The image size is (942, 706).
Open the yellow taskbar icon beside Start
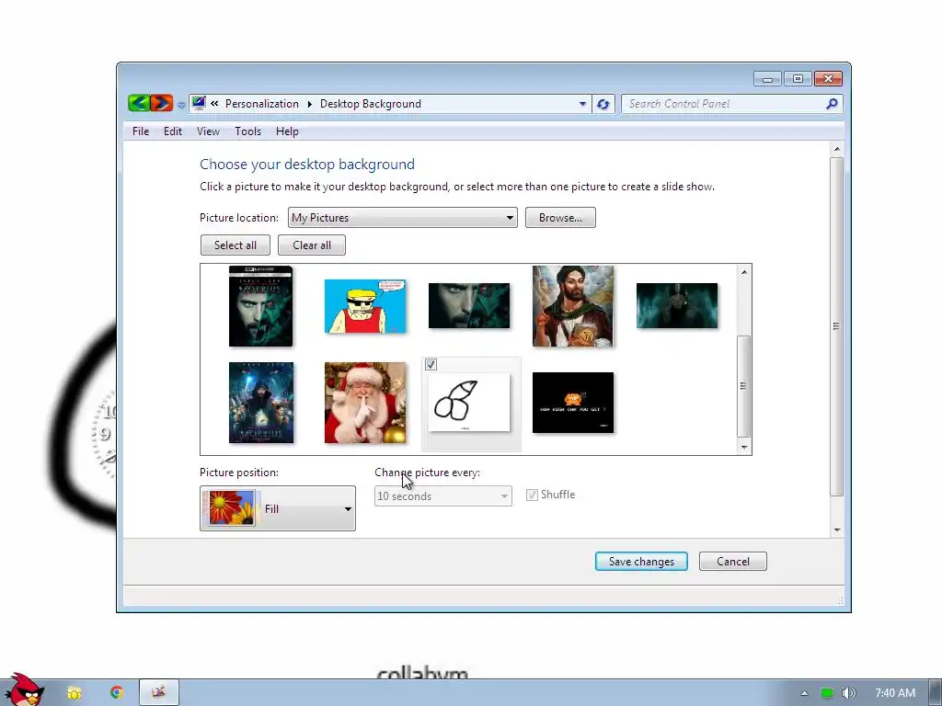pyautogui.click(x=74, y=693)
